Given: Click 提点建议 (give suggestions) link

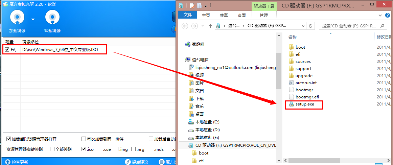Looking at the screenshot, I should pos(140,162).
